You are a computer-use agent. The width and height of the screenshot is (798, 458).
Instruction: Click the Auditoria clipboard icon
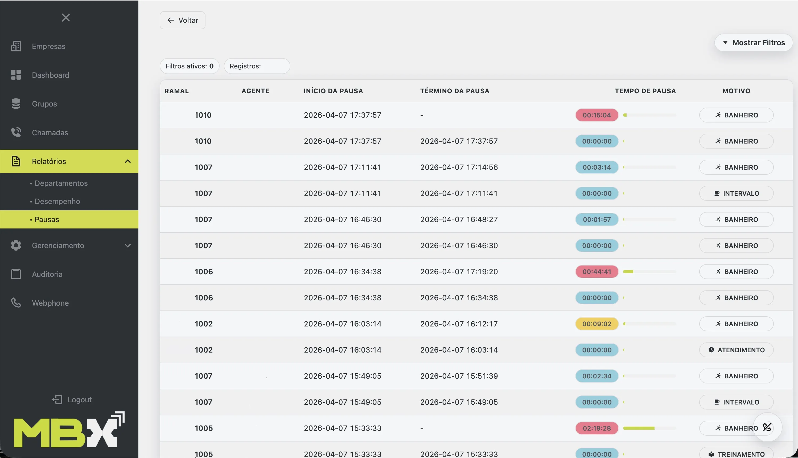pyautogui.click(x=16, y=274)
